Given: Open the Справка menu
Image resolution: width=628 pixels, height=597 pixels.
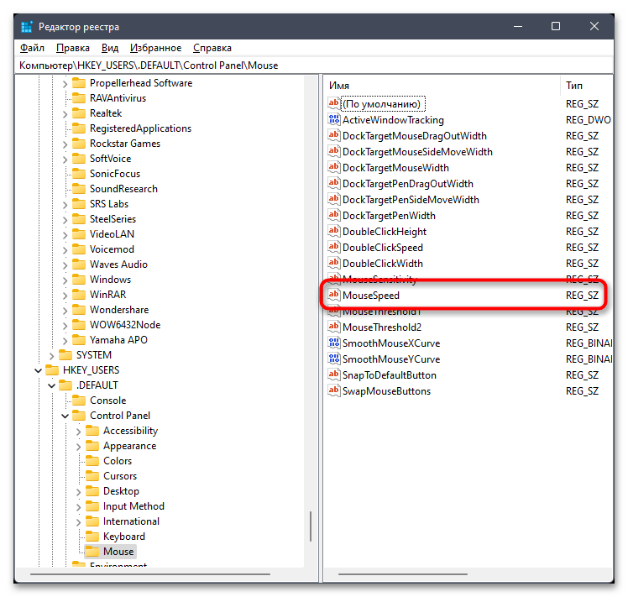Looking at the screenshot, I should [x=212, y=48].
